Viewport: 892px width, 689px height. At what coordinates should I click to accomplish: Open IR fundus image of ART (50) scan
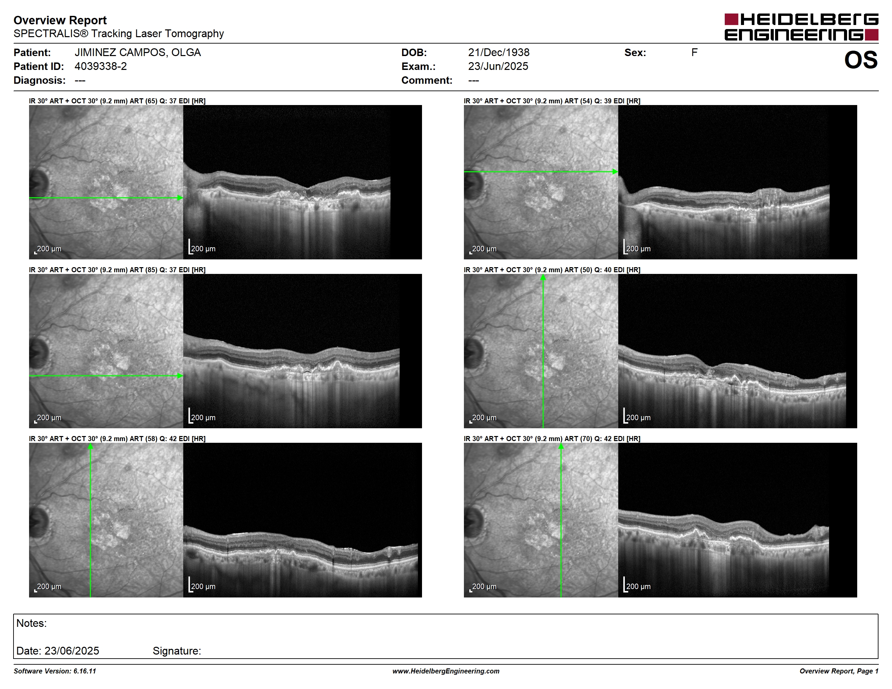pyautogui.click(x=541, y=351)
